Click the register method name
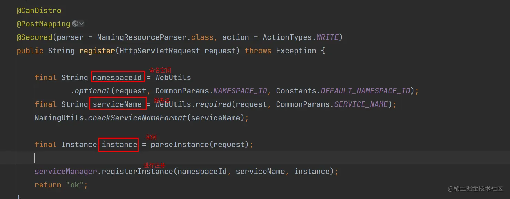Viewport: 510px width, 199px height. click(x=97, y=51)
